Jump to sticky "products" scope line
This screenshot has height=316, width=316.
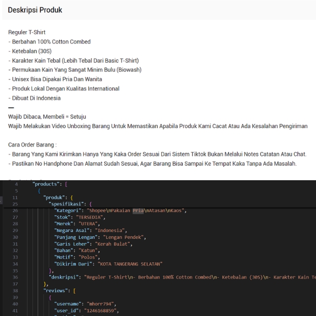click(x=46, y=184)
